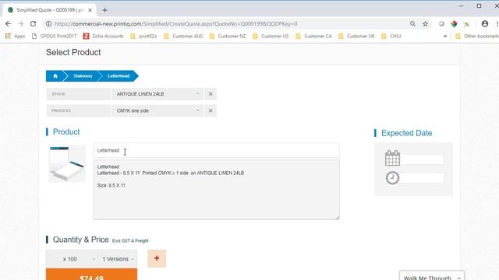Image resolution: width=499 pixels, height=280 pixels.
Task: Open the Letterhead breadcrumb
Action: coord(119,76)
